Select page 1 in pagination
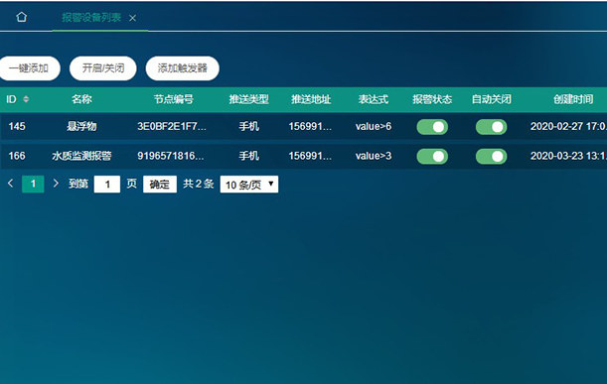Screen dimensions: 607x384 click(x=33, y=184)
